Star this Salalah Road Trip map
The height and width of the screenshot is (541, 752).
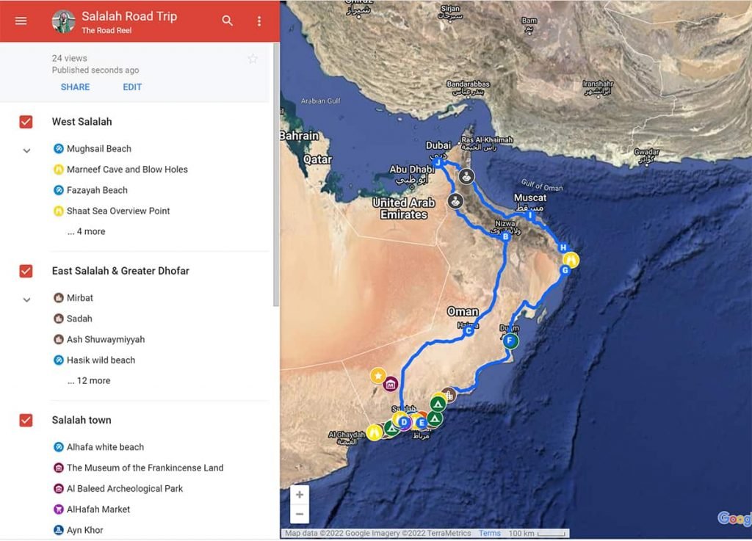(x=253, y=59)
